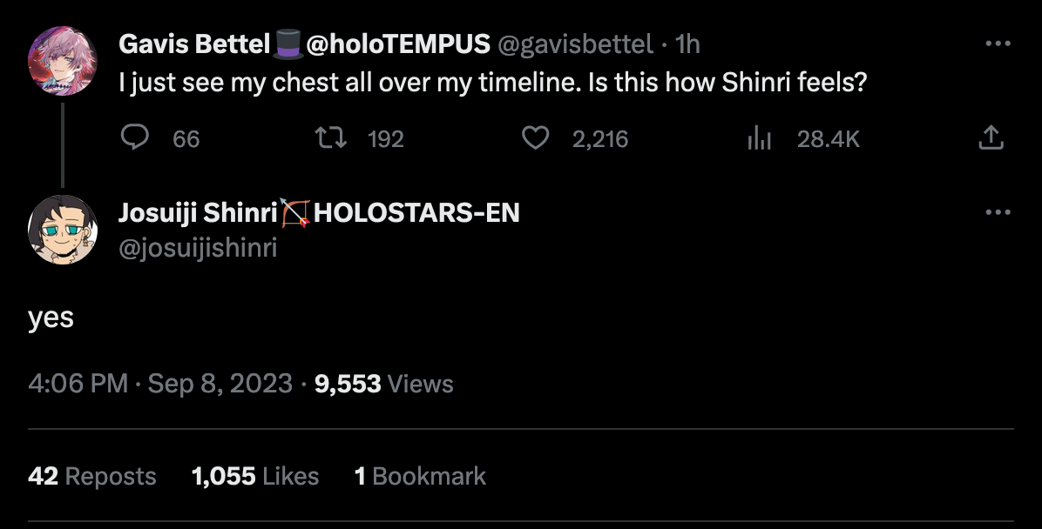Visit the @josuijishinri handle
This screenshot has width=1042, height=529.
(198, 248)
